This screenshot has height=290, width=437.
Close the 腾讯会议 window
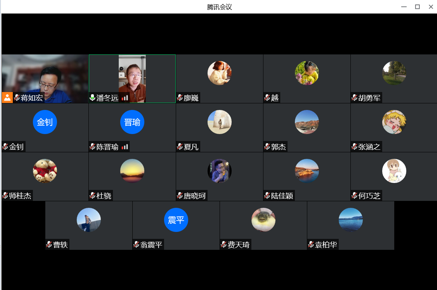(x=430, y=7)
